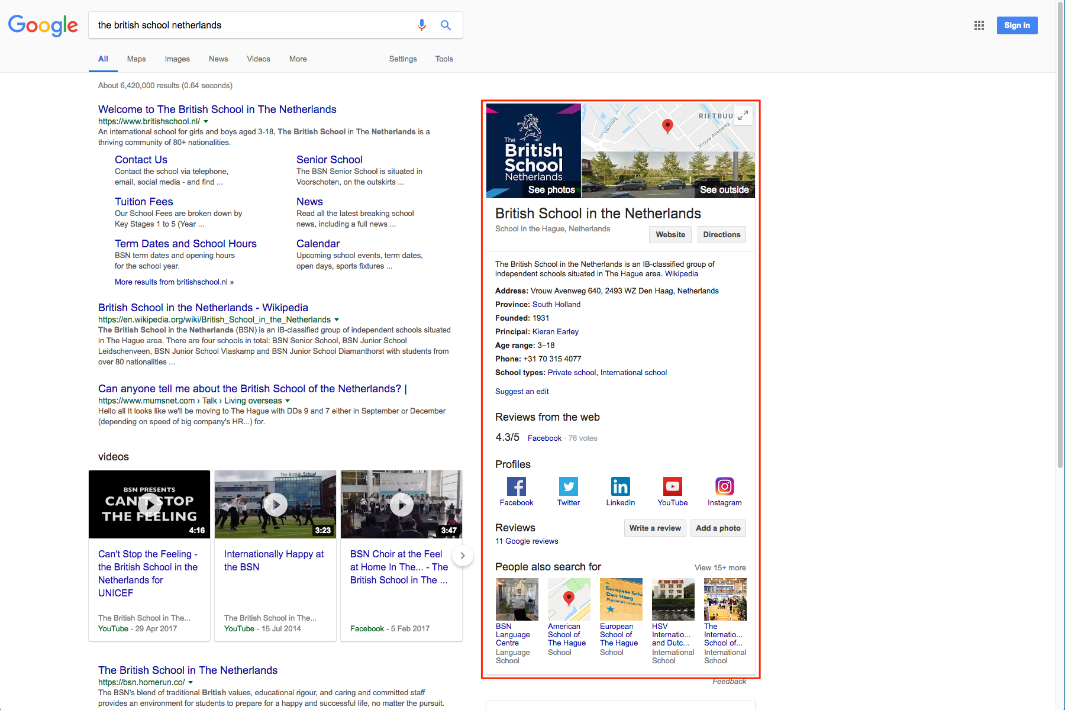Open the Calendar sitelink
Screen dimensions: 1065x710
click(x=318, y=244)
